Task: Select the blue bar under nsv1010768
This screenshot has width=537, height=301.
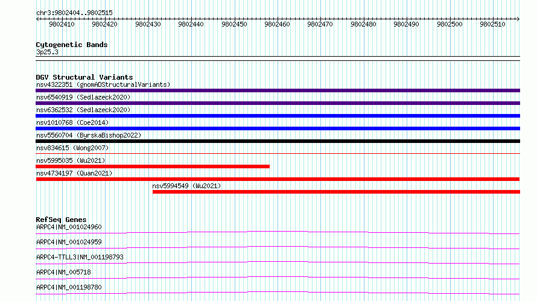Action: (x=278, y=128)
